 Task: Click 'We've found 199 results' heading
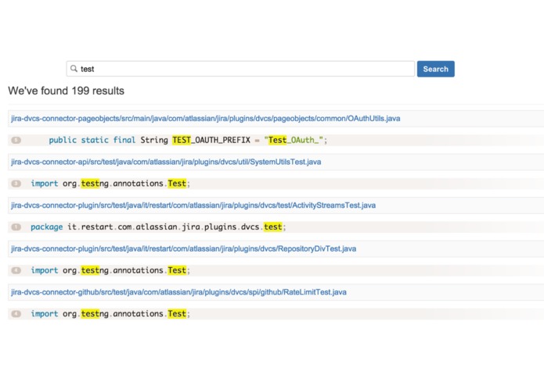(66, 91)
